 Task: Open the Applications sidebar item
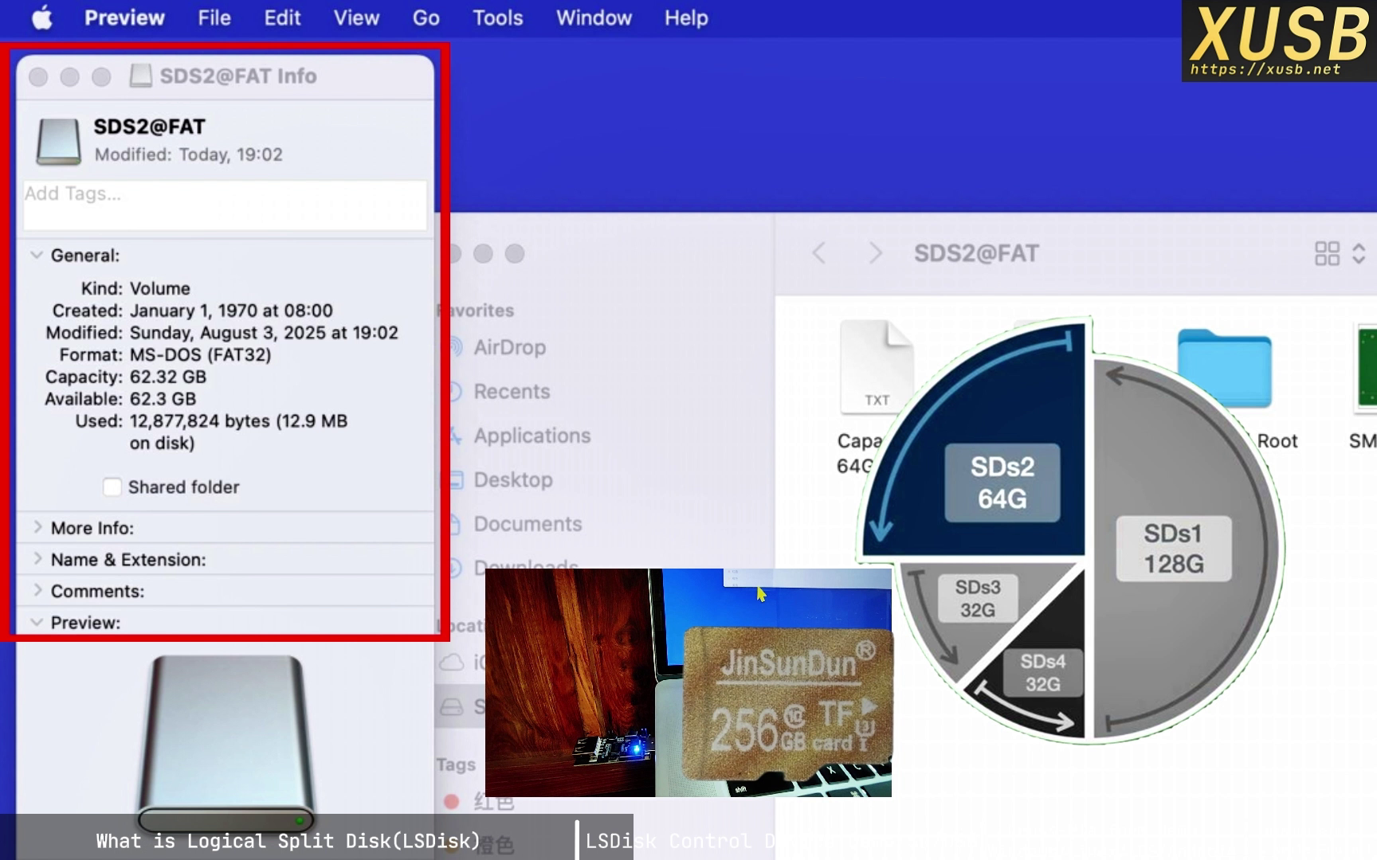[531, 435]
